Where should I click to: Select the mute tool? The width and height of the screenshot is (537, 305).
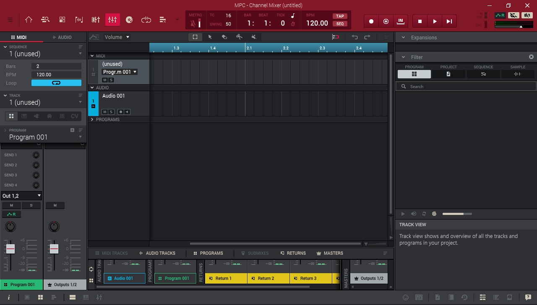(x=253, y=37)
